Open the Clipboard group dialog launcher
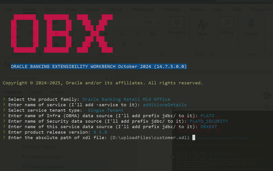 (x=40, y=54)
